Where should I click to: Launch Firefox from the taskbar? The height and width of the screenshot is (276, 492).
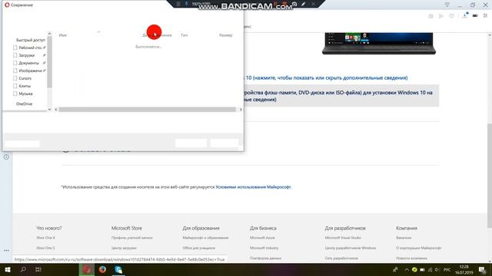pyautogui.click(x=102, y=269)
